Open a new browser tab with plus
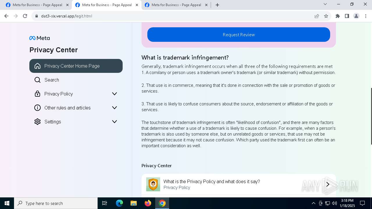The width and height of the screenshot is (372, 209). pos(217,5)
